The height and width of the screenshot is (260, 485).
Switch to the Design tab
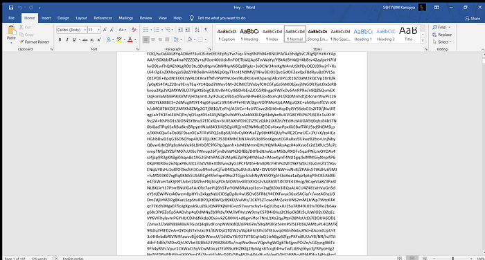tap(63, 18)
